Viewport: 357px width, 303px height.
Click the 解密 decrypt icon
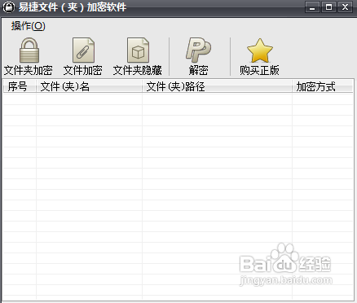coord(198,50)
